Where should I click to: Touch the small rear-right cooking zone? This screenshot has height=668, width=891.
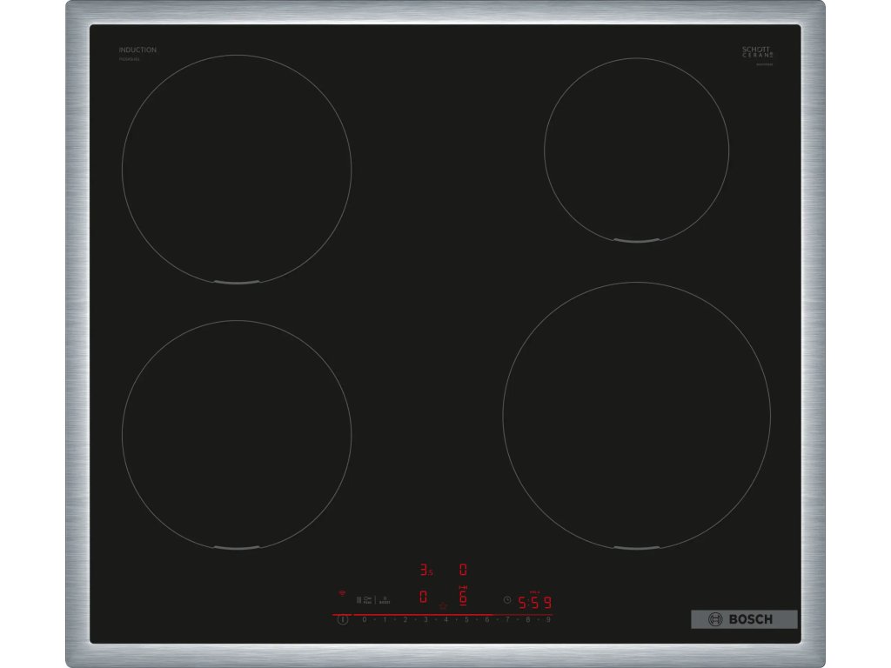(x=636, y=150)
